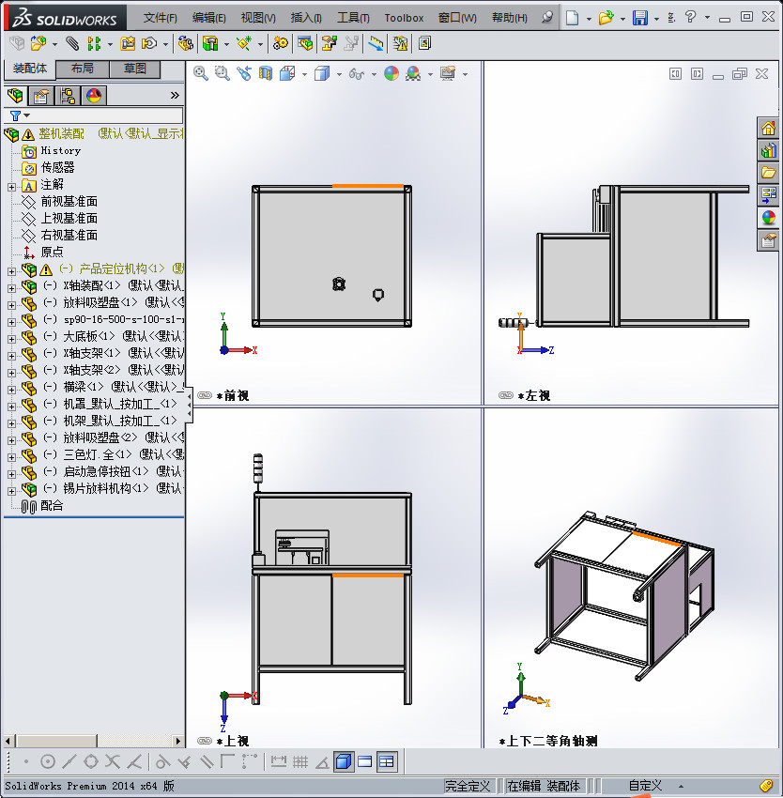Open the Toolbox menu
The width and height of the screenshot is (783, 798).
(x=404, y=18)
